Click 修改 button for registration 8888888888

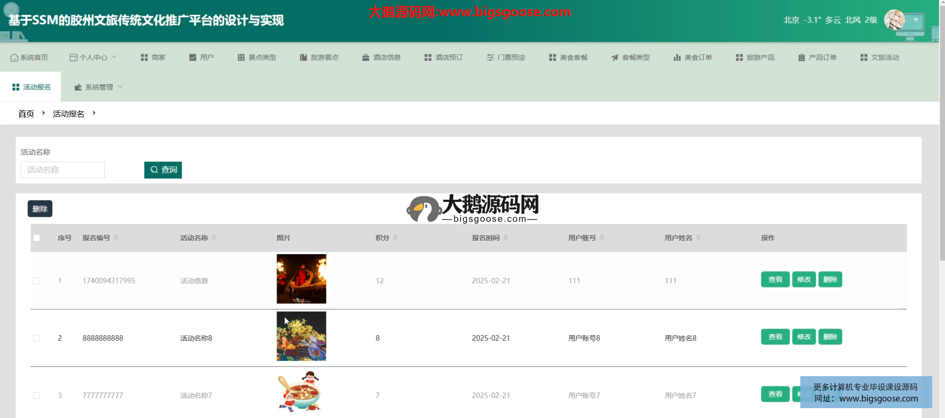(x=804, y=337)
